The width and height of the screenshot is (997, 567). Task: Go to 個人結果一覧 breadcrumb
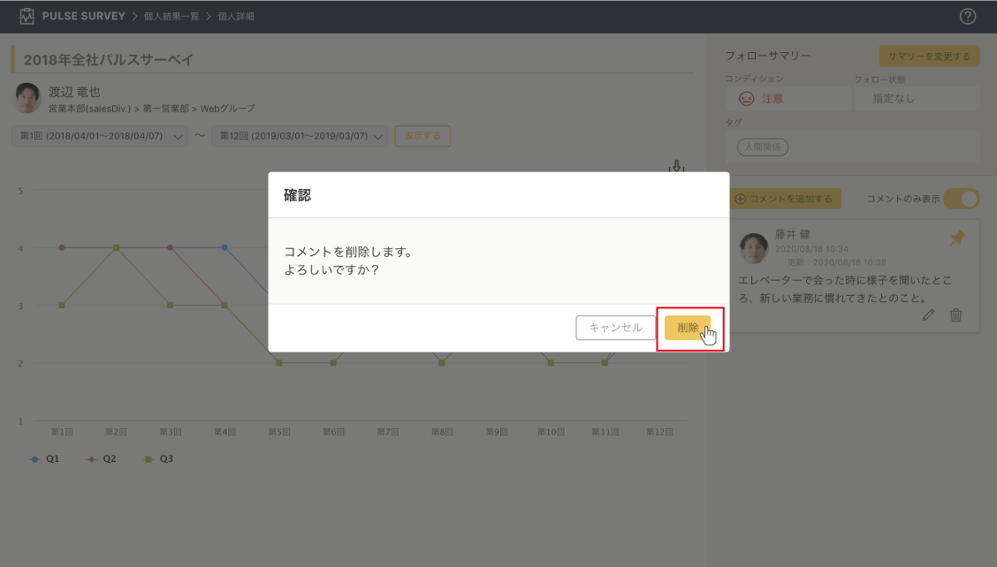tap(171, 17)
